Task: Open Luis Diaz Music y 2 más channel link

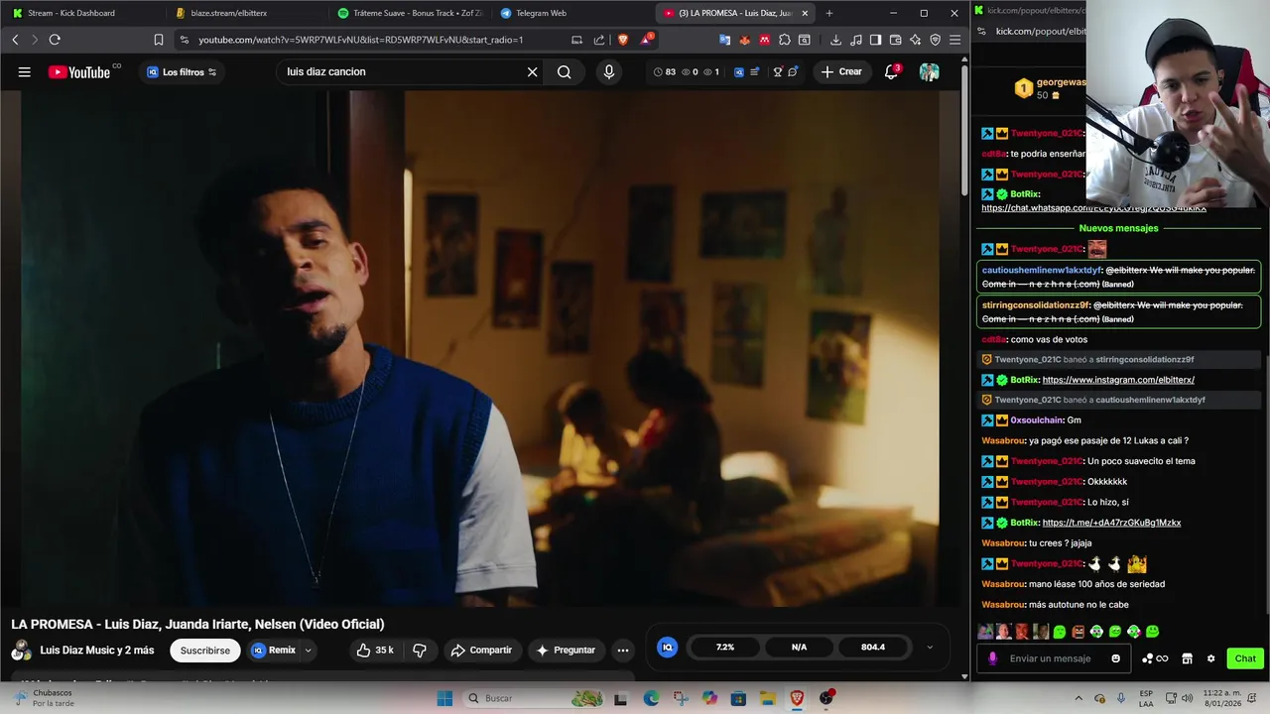Action: 97,651
